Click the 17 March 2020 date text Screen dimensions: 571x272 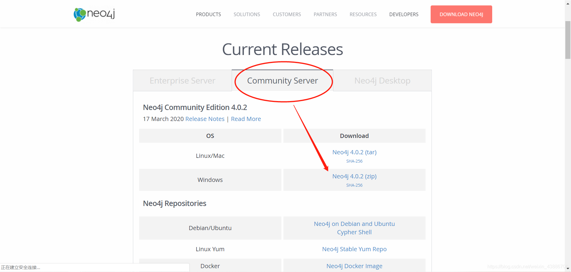(163, 119)
